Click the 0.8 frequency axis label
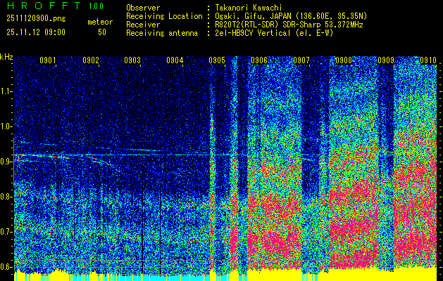This screenshot has height=281, width=443. [x=6, y=197]
